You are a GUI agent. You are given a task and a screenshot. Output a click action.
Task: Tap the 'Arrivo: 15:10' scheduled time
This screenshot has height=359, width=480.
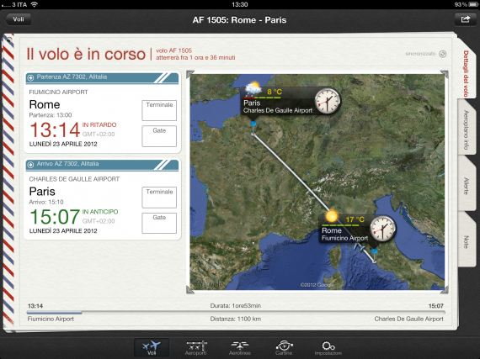46,202
